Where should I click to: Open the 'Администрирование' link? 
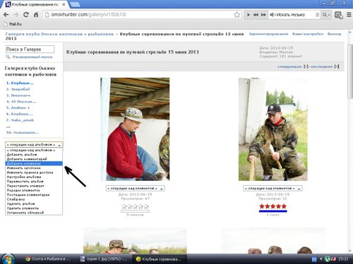268,34
